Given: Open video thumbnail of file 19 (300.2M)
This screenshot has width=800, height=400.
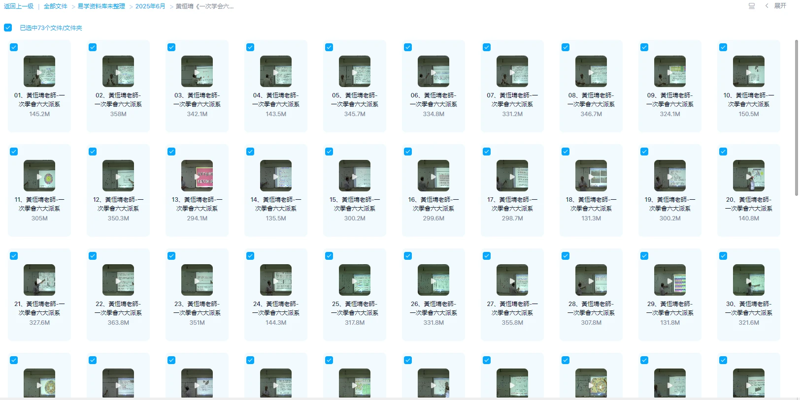Looking at the screenshot, I should (670, 176).
